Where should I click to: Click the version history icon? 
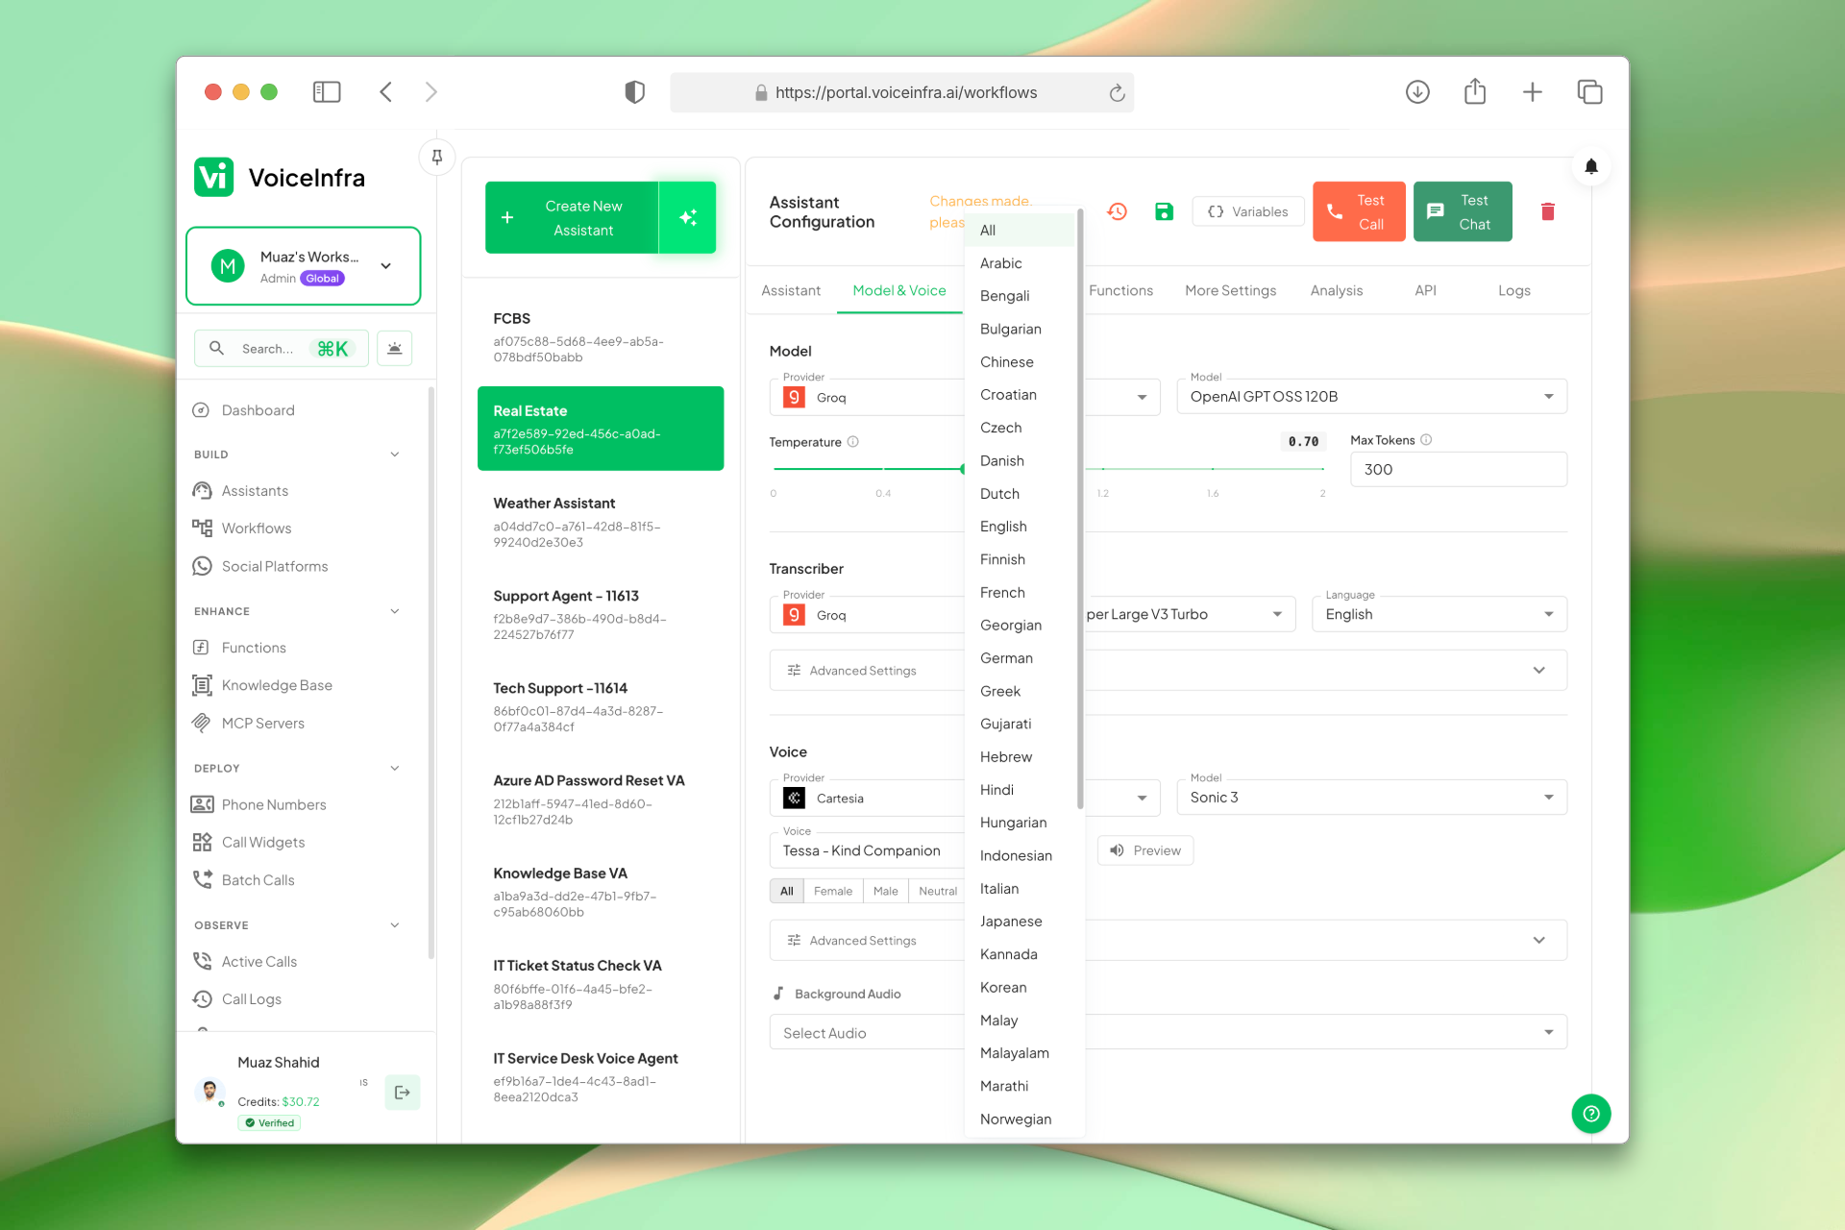[x=1117, y=211]
